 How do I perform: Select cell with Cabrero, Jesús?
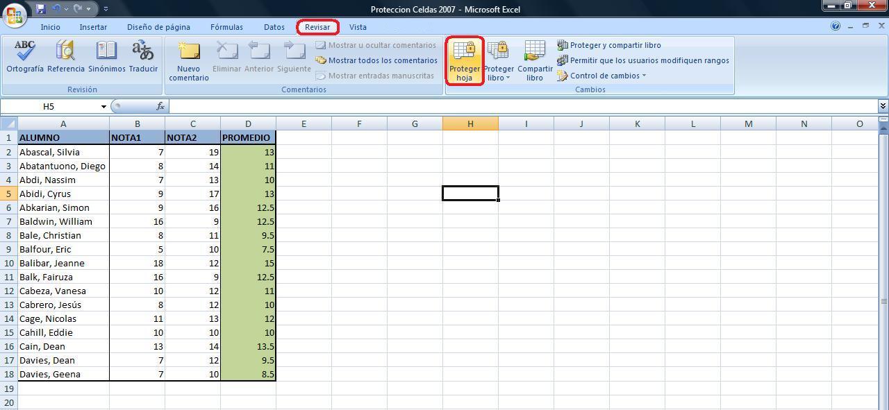pyautogui.click(x=63, y=305)
